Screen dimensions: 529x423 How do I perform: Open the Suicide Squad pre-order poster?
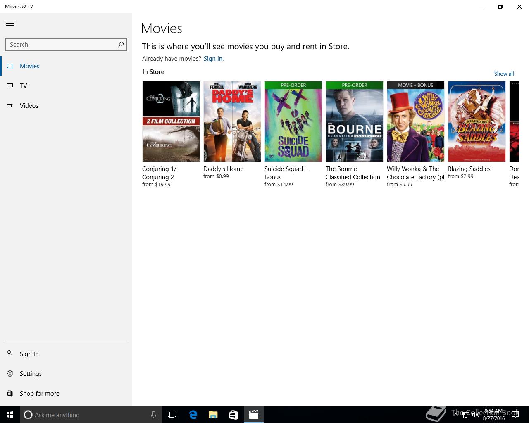click(x=293, y=121)
